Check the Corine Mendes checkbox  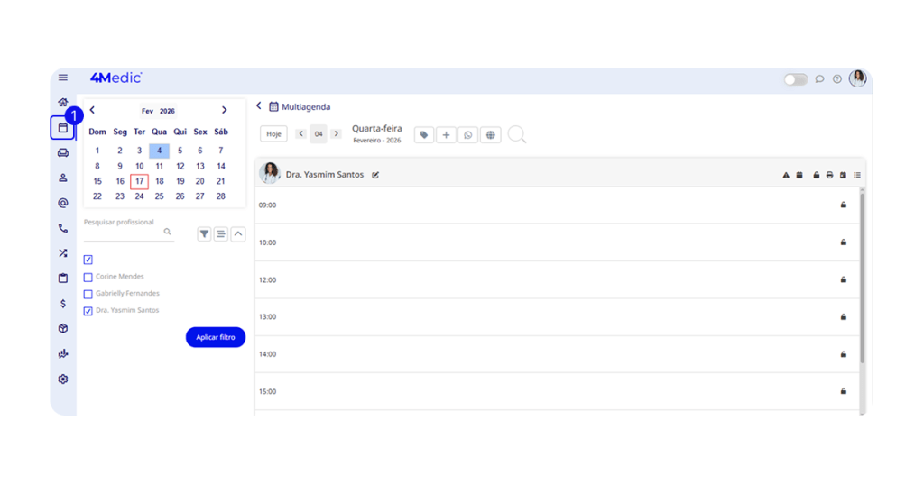[x=88, y=277]
